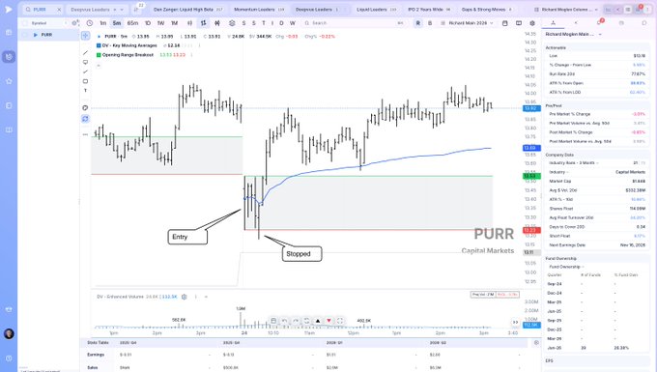Select the 1W timeframe
The width and height of the screenshot is (657, 372).
pyautogui.click(x=161, y=23)
